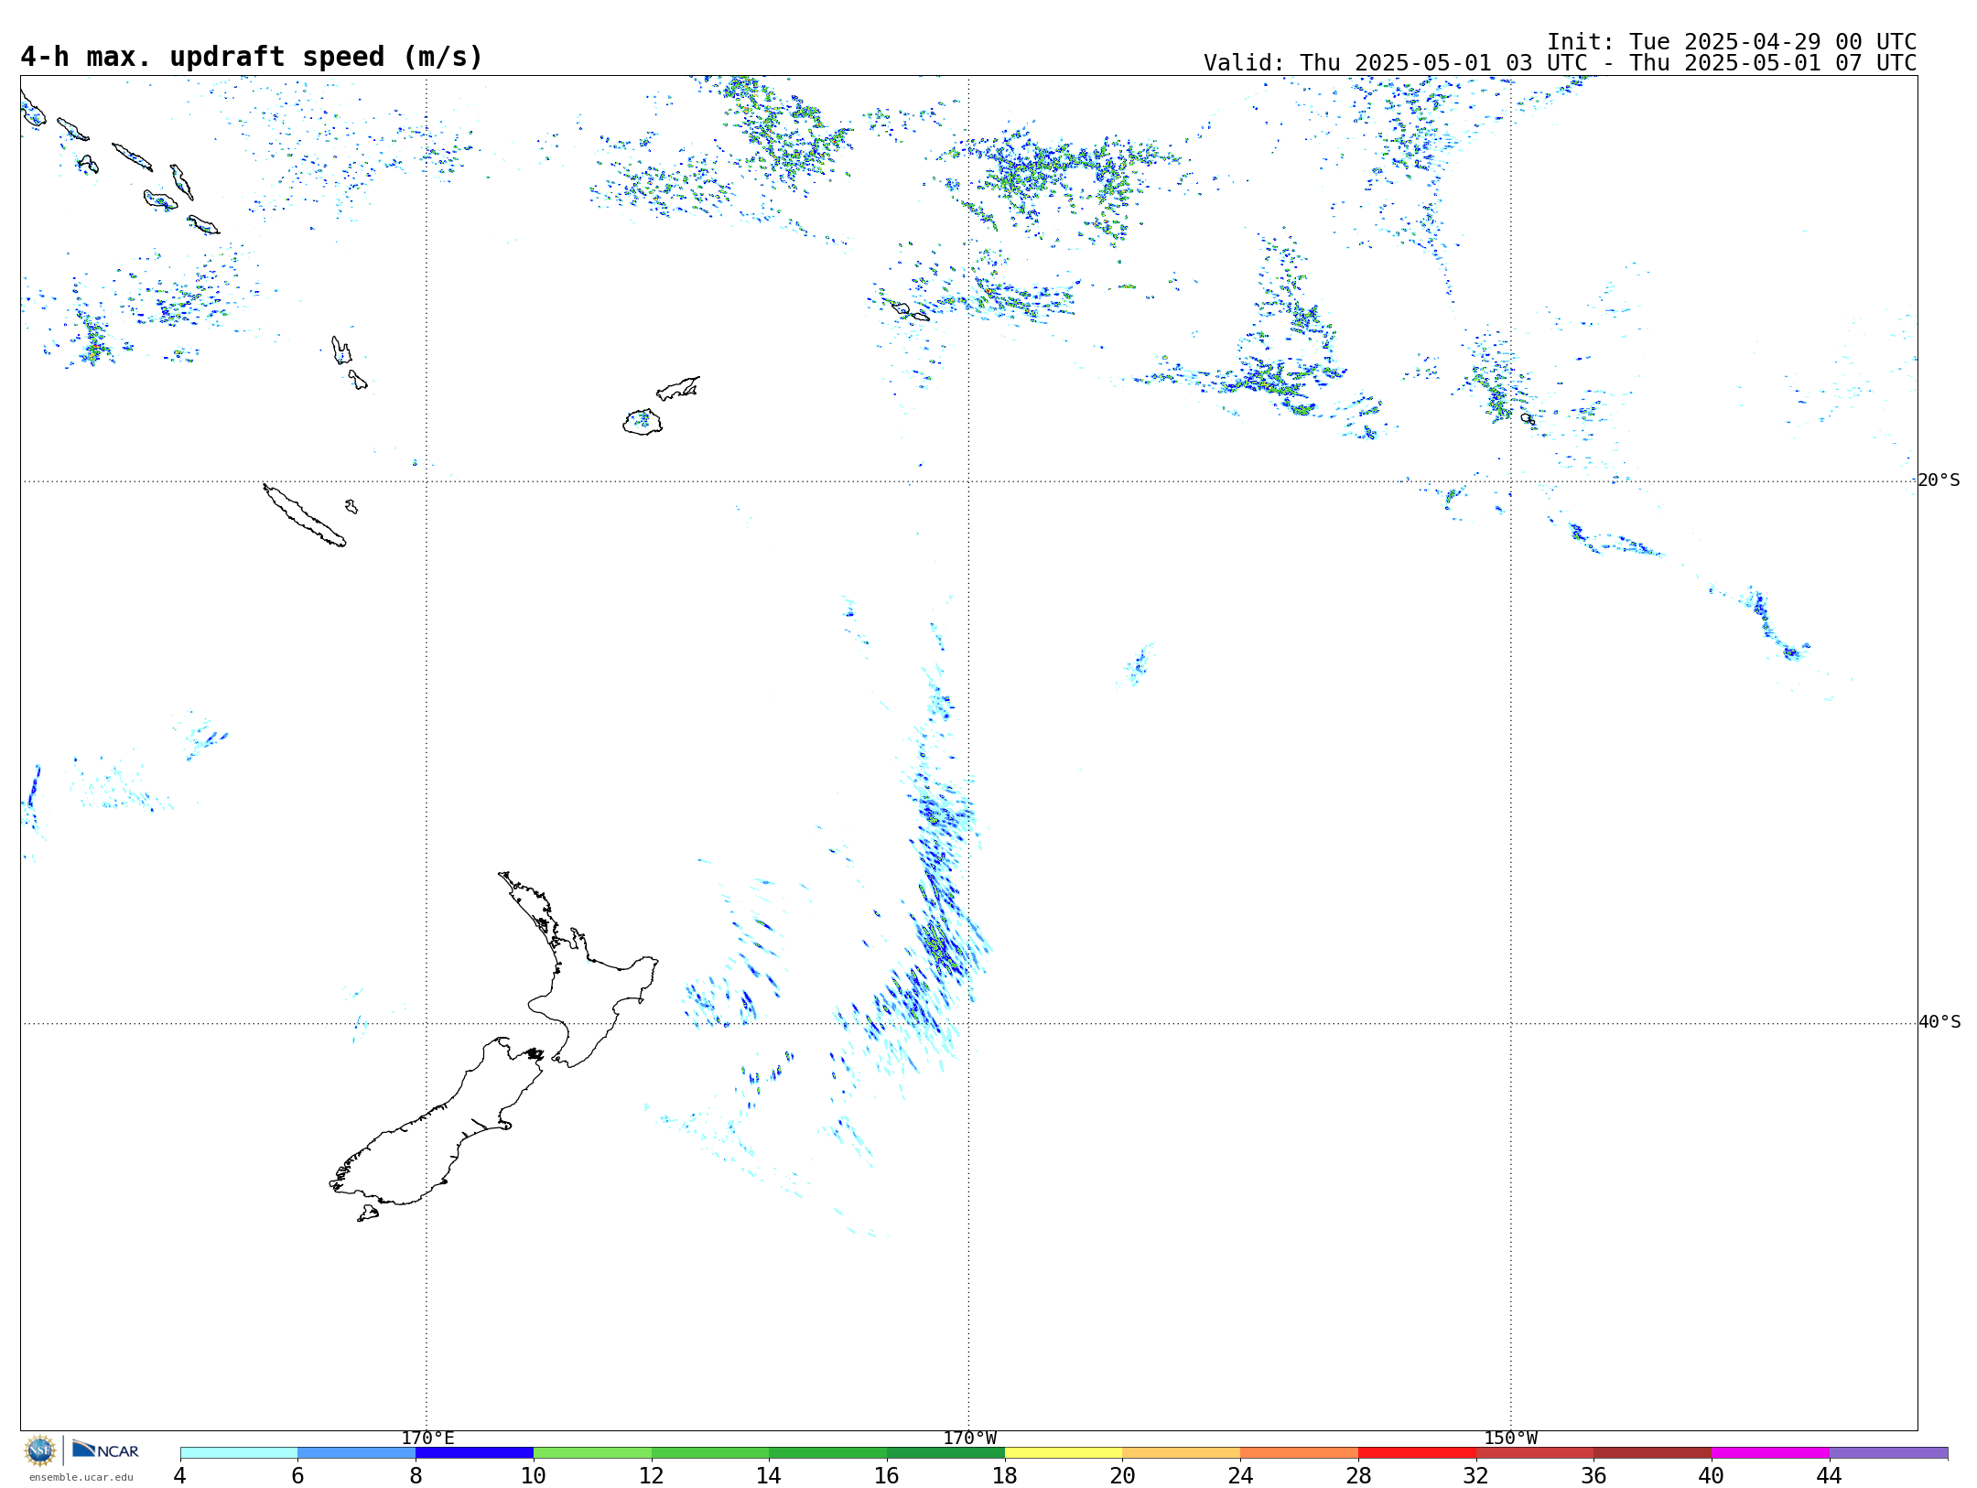Screen dimensions: 1977x1488
Task: Click the colorbar tick label 40
Action: [x=1712, y=1475]
